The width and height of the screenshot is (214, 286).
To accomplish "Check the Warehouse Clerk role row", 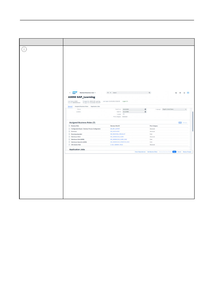I will pyautogui.click(x=69, y=137).
